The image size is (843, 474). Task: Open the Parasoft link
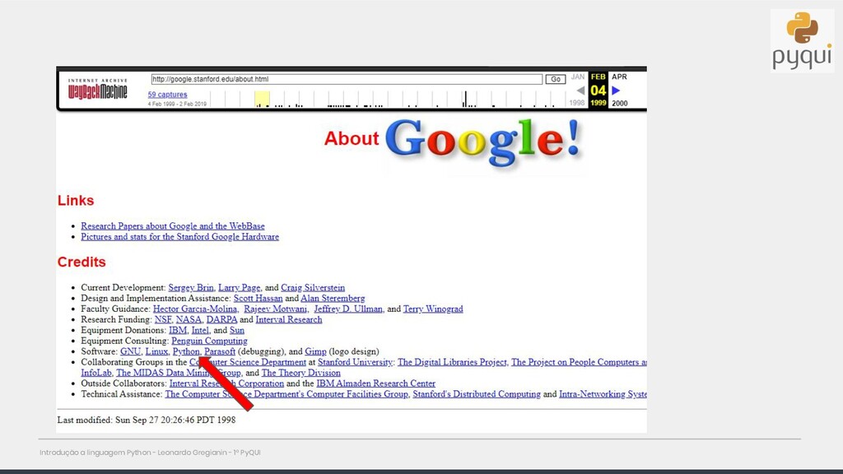point(220,351)
